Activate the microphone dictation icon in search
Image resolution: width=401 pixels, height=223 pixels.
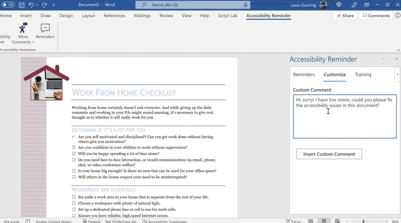pos(246,5)
